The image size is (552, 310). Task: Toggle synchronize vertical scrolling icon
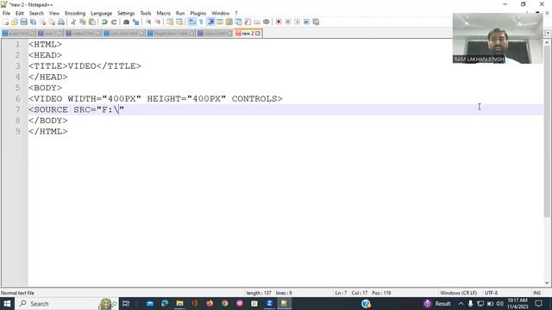click(x=170, y=22)
